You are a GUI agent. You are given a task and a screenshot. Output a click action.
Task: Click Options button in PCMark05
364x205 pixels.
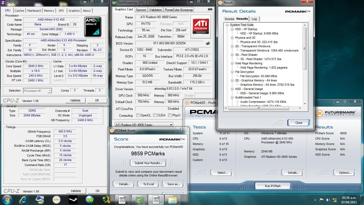coord(345,173)
